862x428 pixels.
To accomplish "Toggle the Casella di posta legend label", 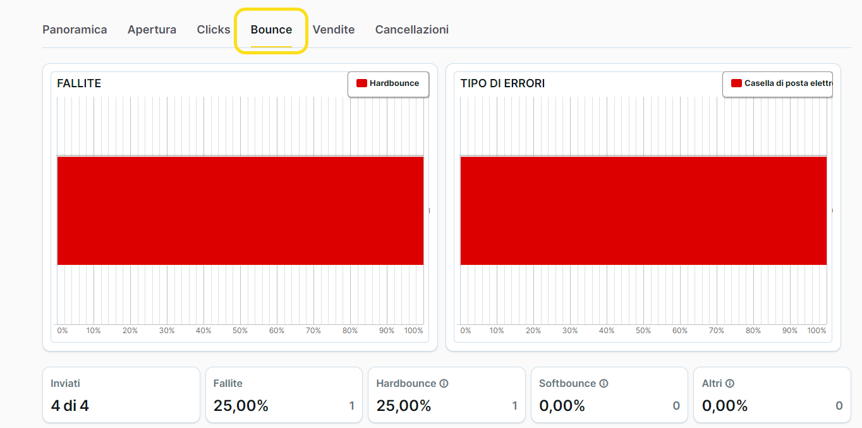I will (x=787, y=83).
